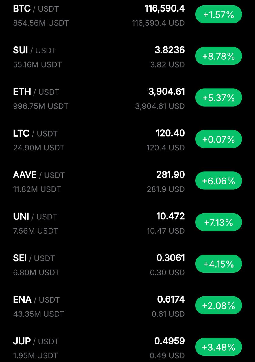Tap the +5.37% badge for ETH
The height and width of the screenshot is (362, 255).
219,98
